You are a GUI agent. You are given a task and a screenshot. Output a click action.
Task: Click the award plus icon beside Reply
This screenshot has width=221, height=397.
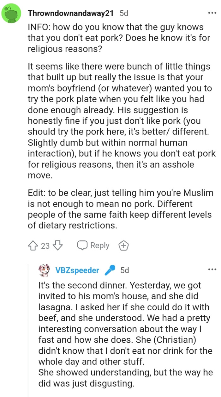[x=123, y=245]
